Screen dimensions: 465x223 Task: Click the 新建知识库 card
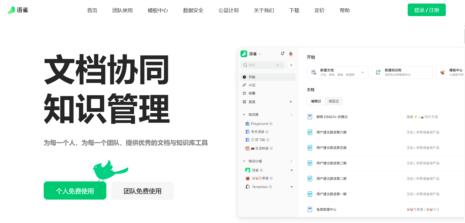[402, 72]
